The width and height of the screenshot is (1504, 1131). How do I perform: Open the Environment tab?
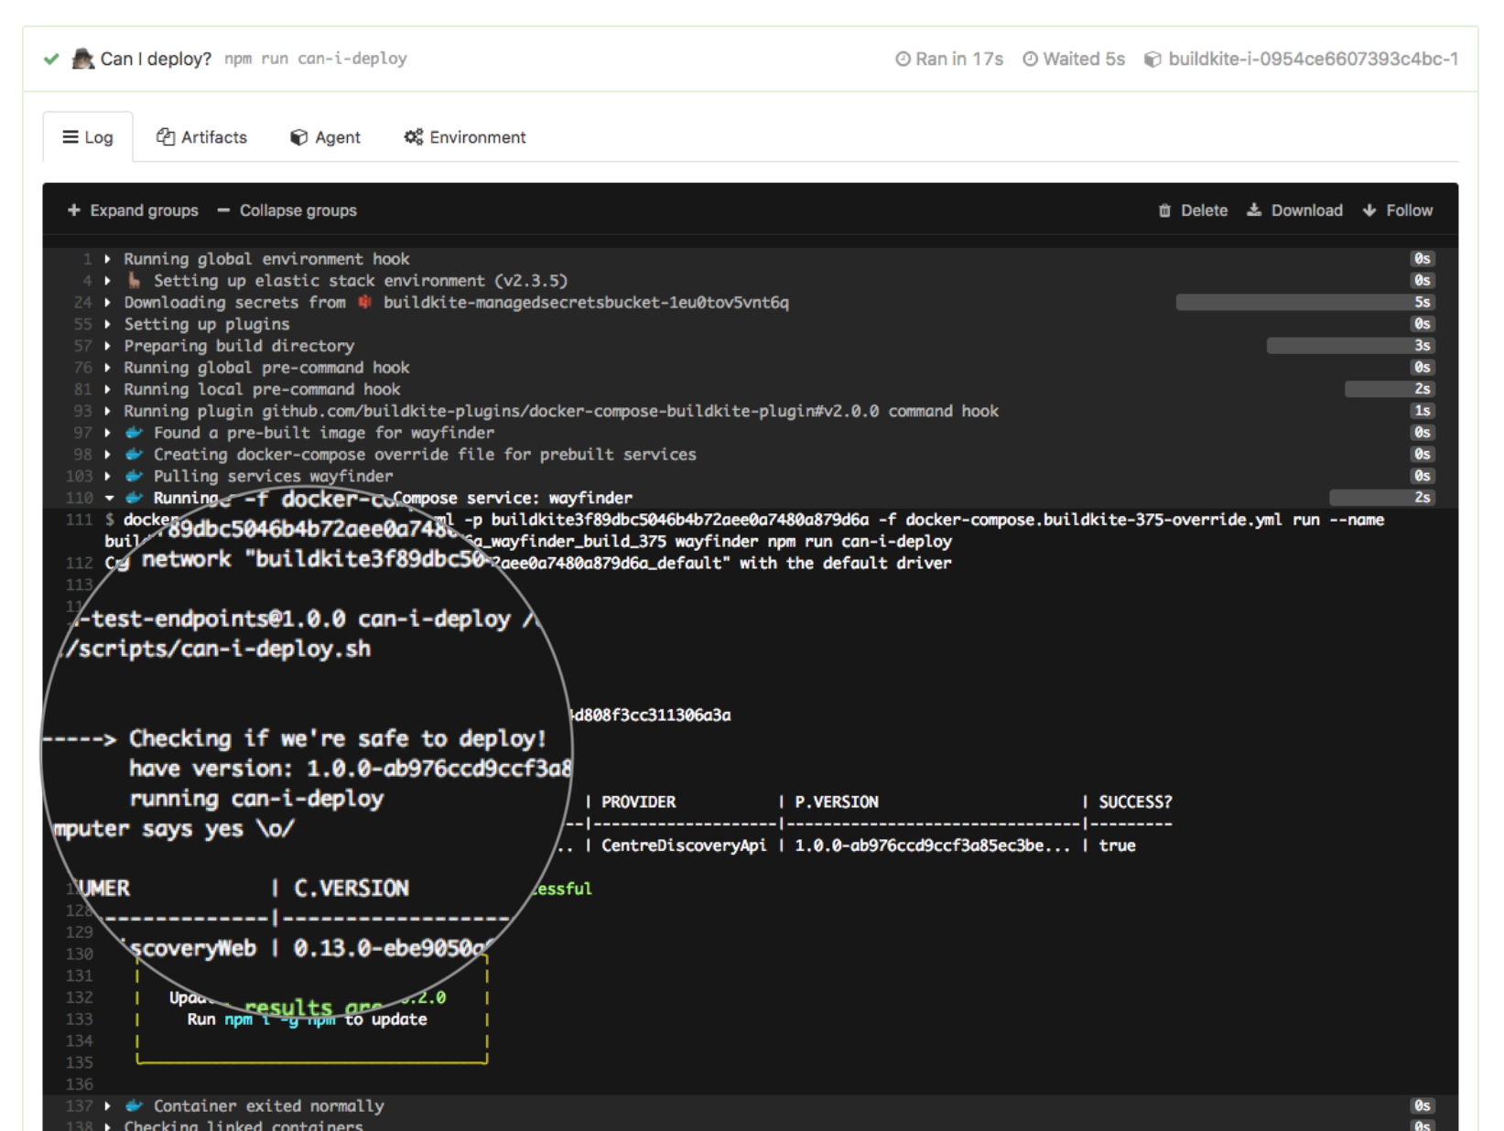point(465,137)
